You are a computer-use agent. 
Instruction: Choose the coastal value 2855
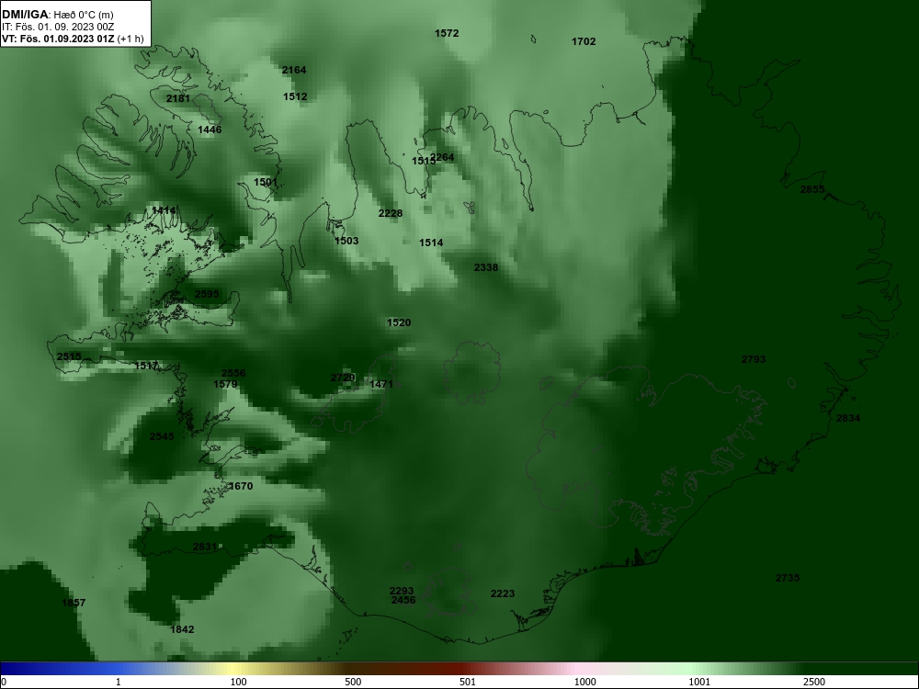[x=812, y=189]
